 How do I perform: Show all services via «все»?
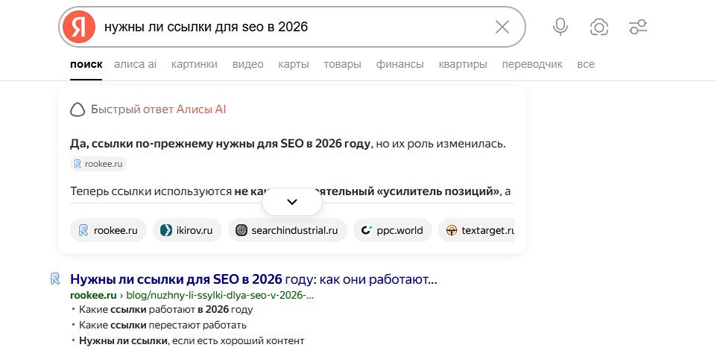pos(586,64)
